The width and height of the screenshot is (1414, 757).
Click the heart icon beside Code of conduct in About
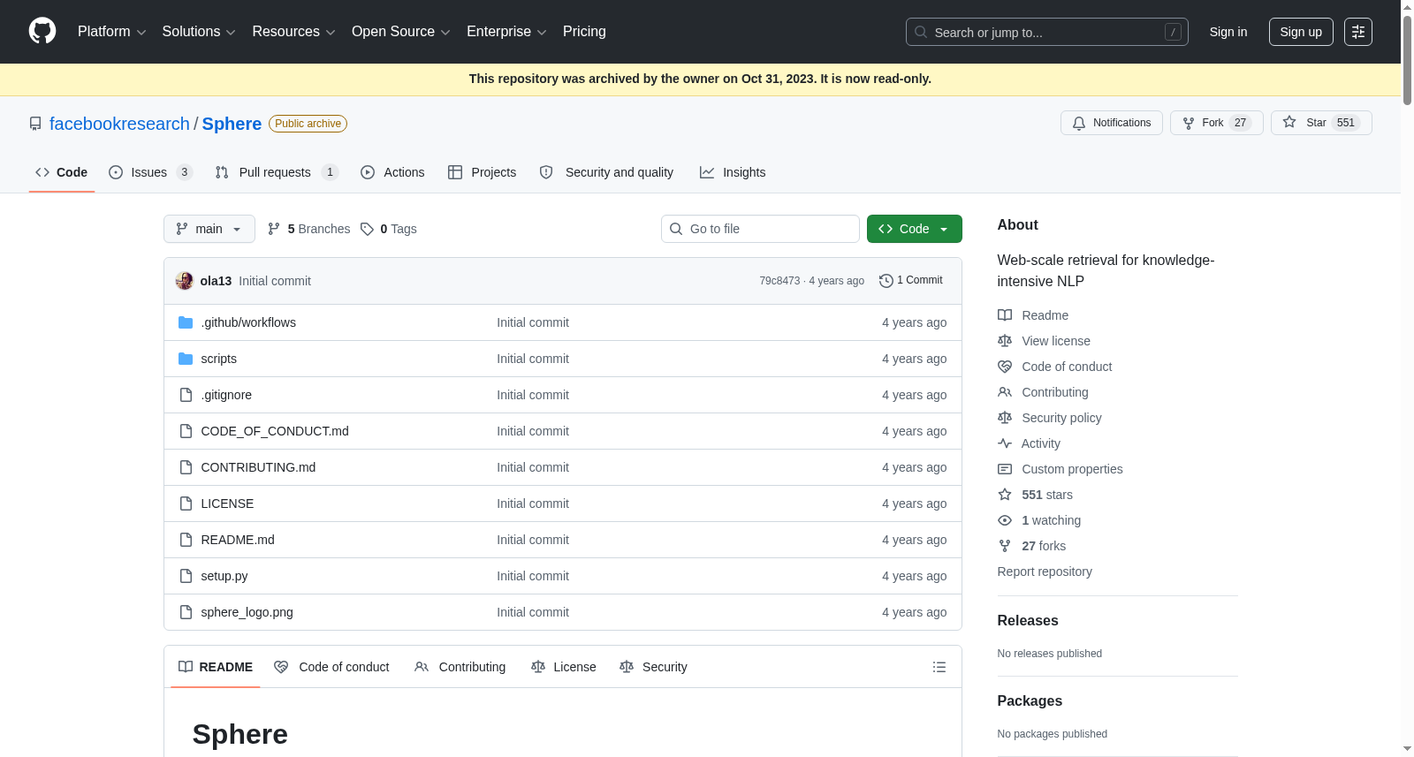click(1005, 367)
